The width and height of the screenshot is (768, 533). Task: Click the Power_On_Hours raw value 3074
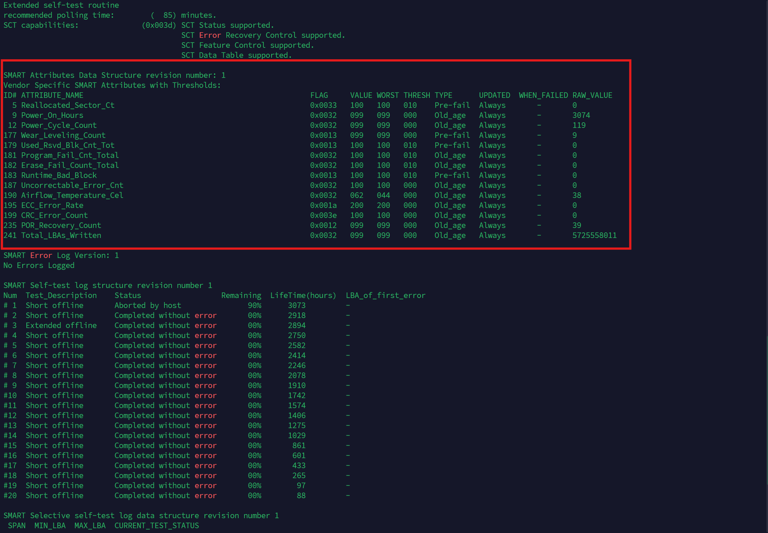tap(581, 115)
